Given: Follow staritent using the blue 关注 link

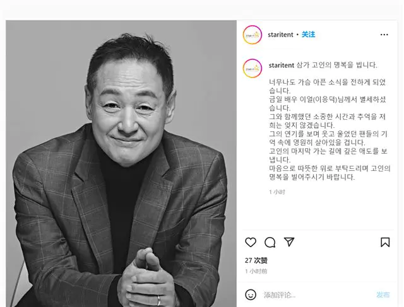Looking at the screenshot, I should tap(309, 35).
